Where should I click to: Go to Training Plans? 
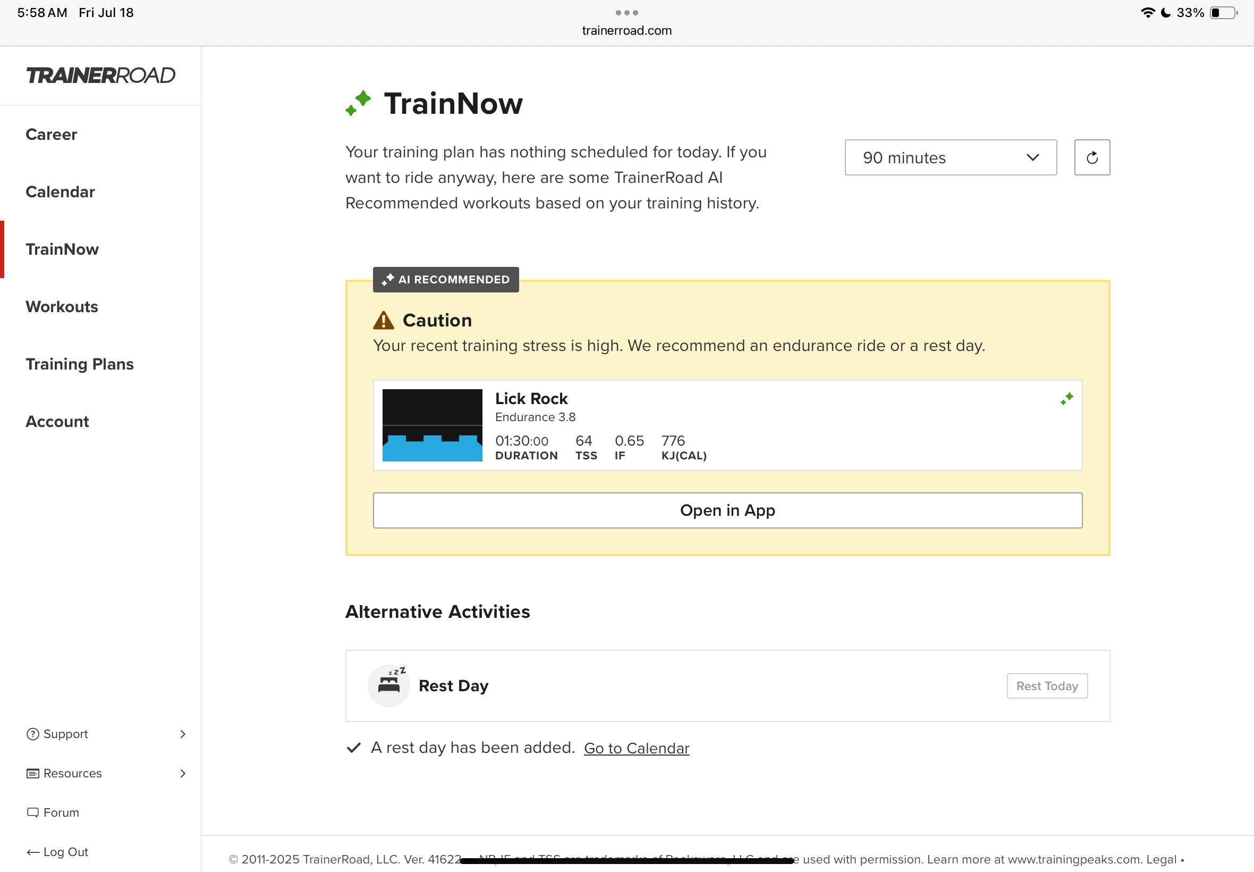(80, 364)
